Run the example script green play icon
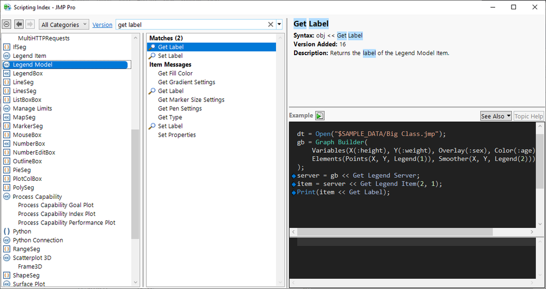This screenshot has height=289, width=546. click(320, 116)
